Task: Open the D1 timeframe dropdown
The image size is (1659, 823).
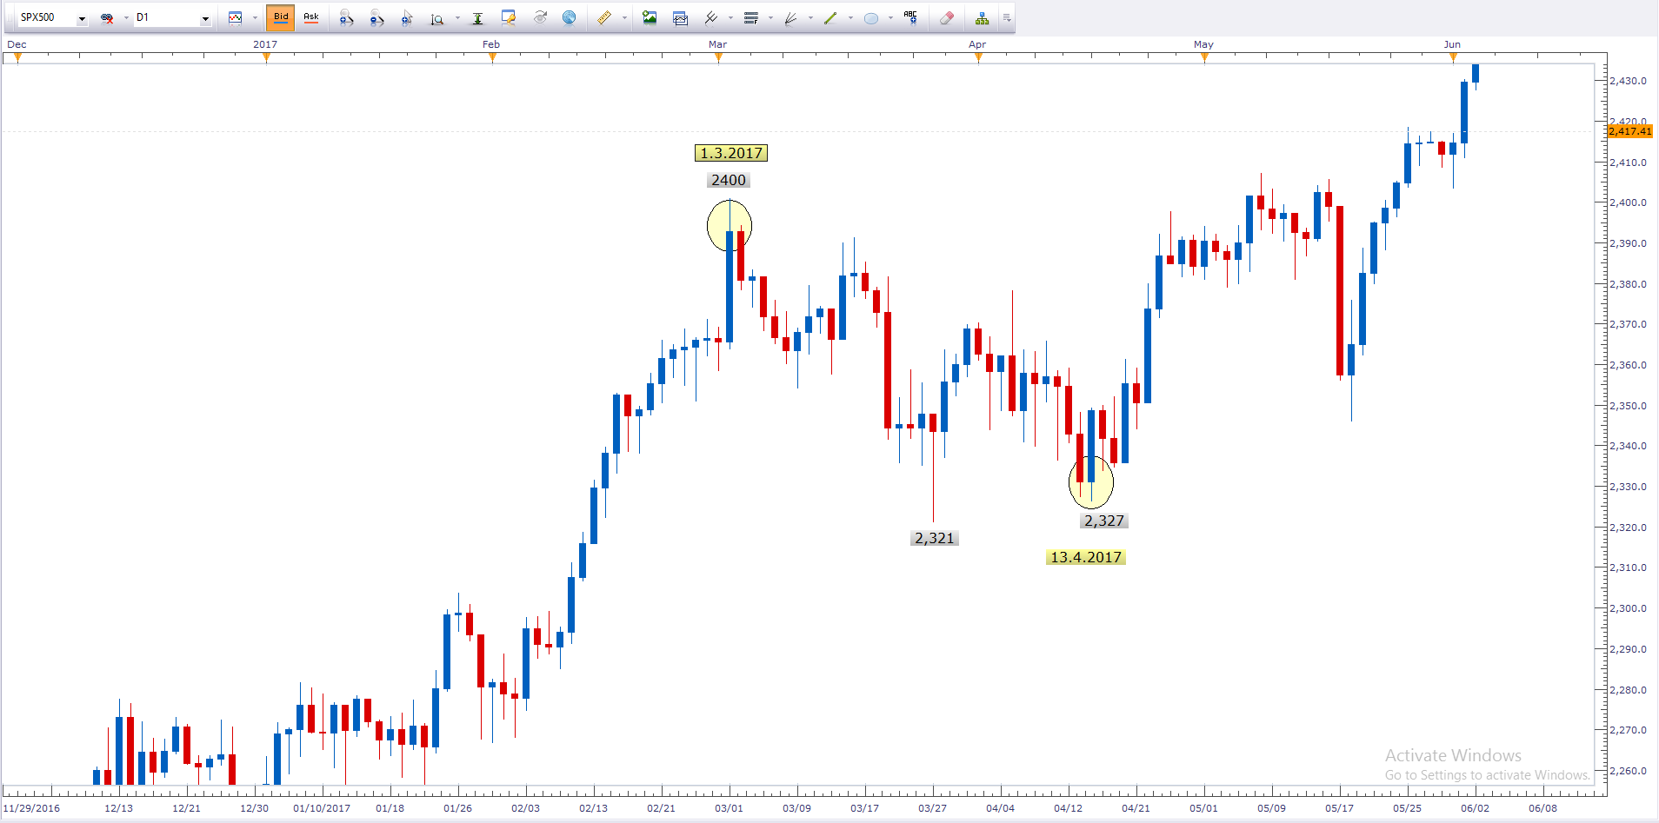Action: pos(205,18)
